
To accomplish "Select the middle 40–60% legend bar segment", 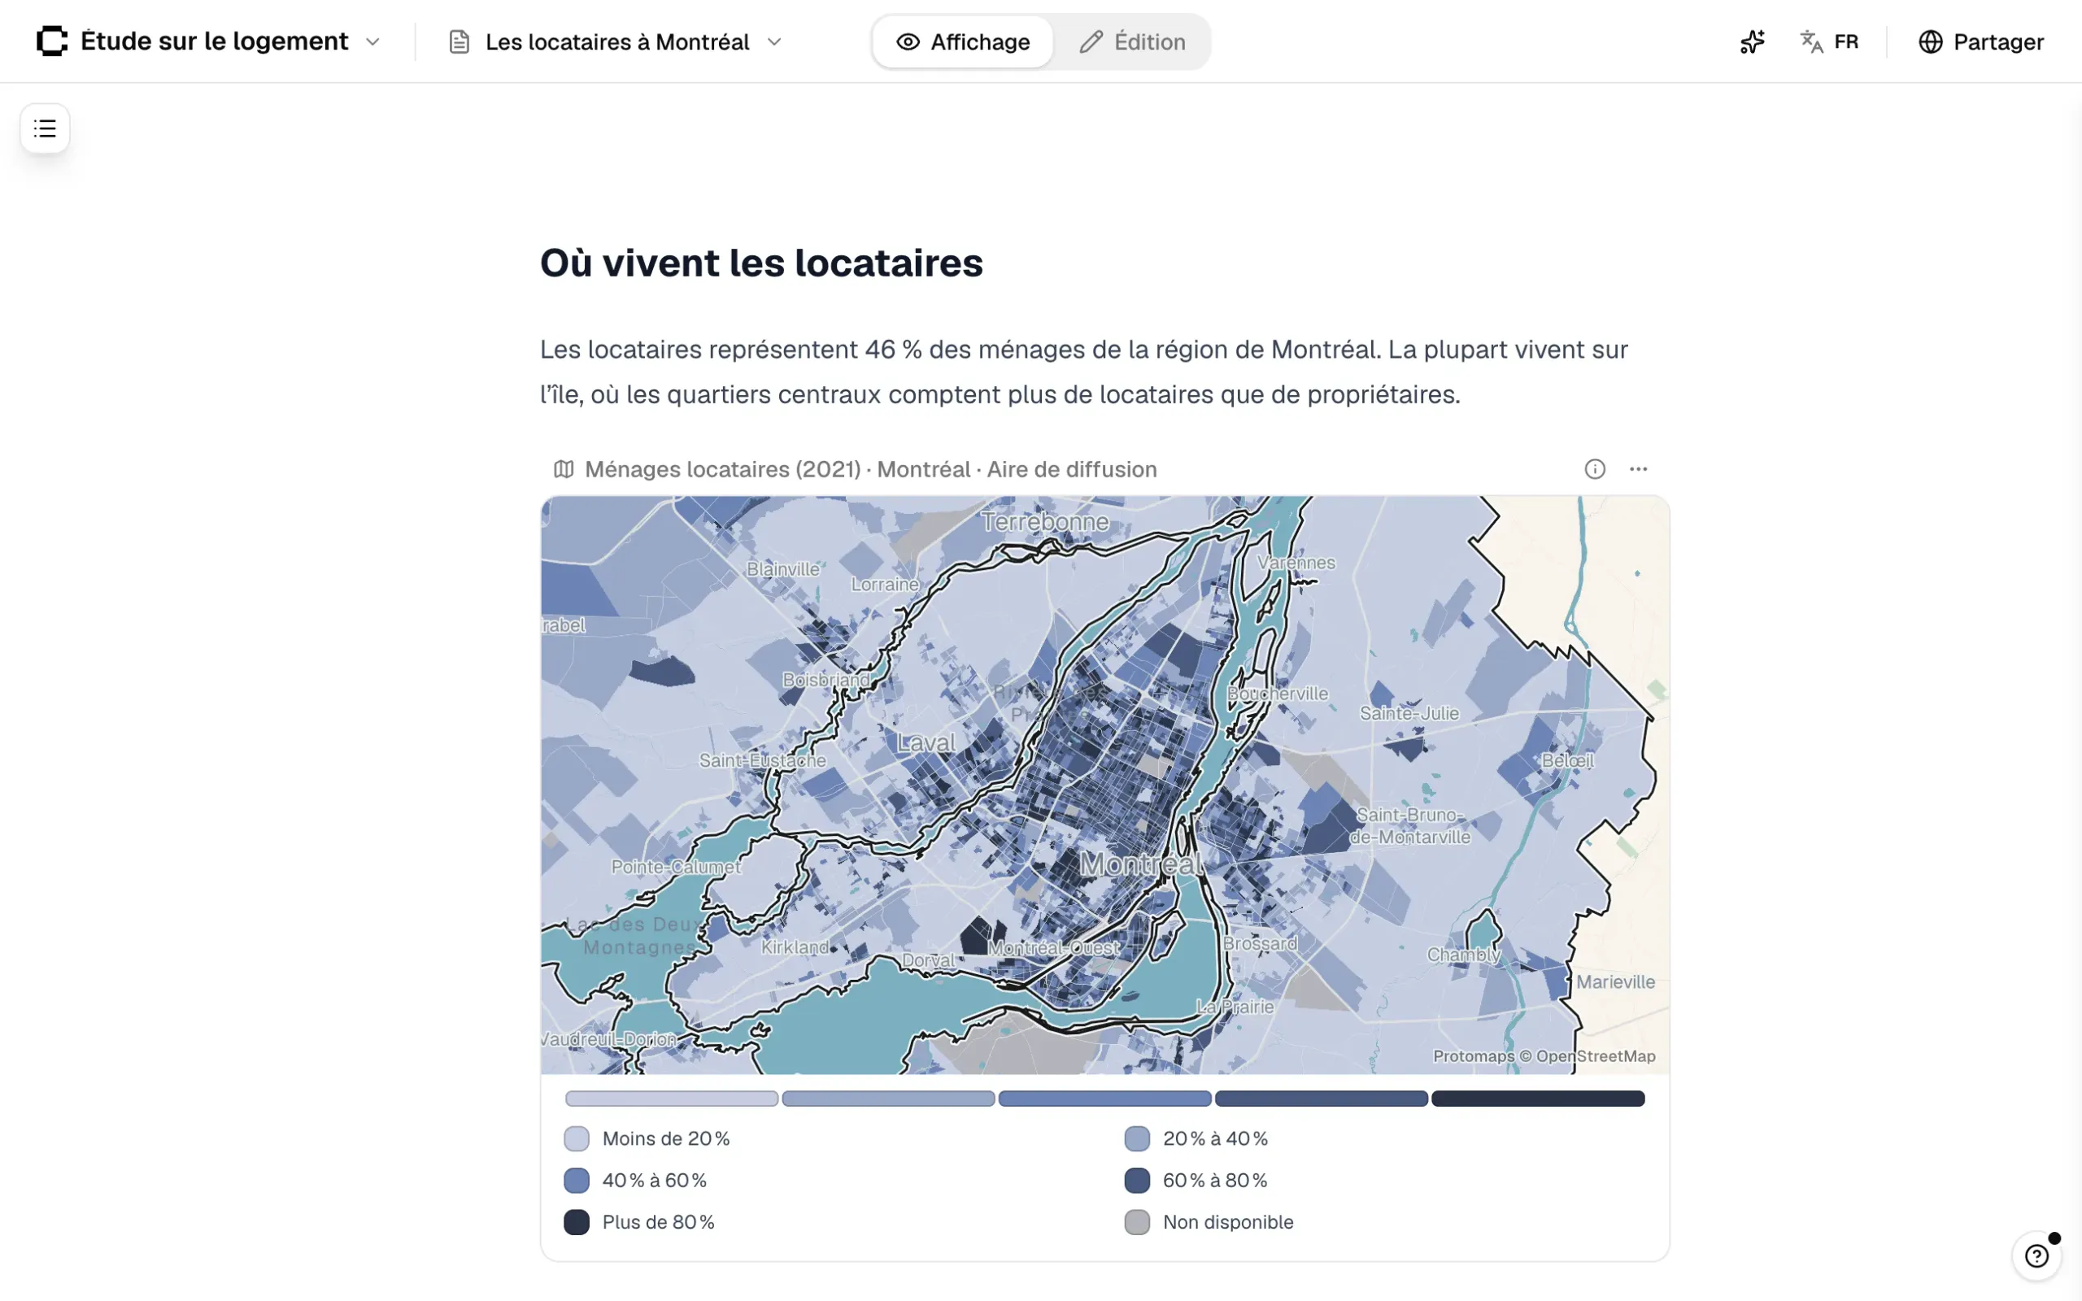I will coord(1104,1099).
